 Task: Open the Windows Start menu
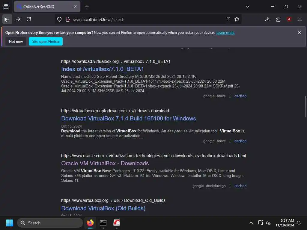point(10,223)
